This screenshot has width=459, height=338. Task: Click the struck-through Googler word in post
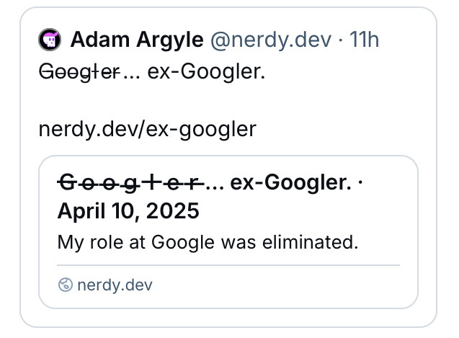pos(79,72)
